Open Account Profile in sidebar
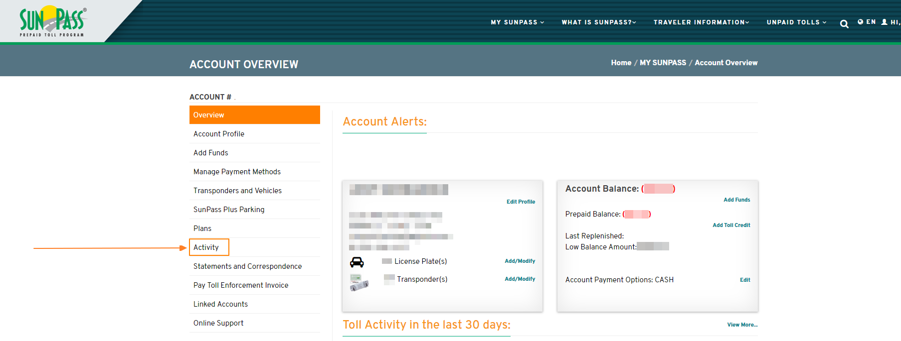Viewport: 901px width, 341px height. (x=255, y=134)
